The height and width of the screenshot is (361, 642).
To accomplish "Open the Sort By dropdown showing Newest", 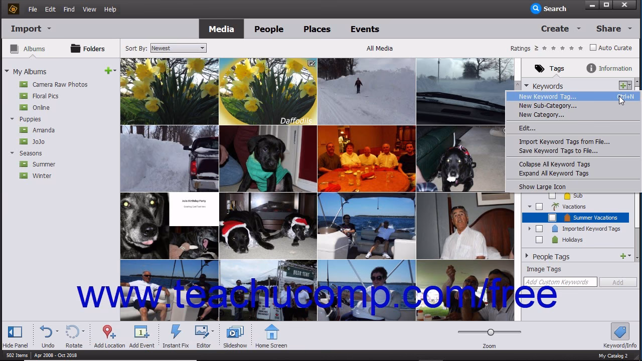I will click(178, 48).
